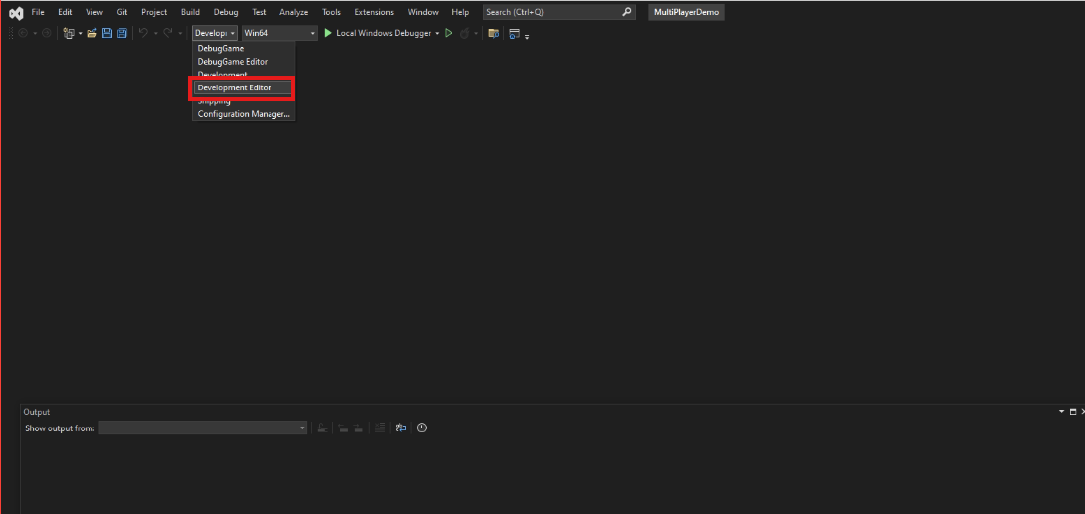The height and width of the screenshot is (514, 1085).
Task: Choose Configuration Manager... in the dropdown list
Action: (x=244, y=114)
